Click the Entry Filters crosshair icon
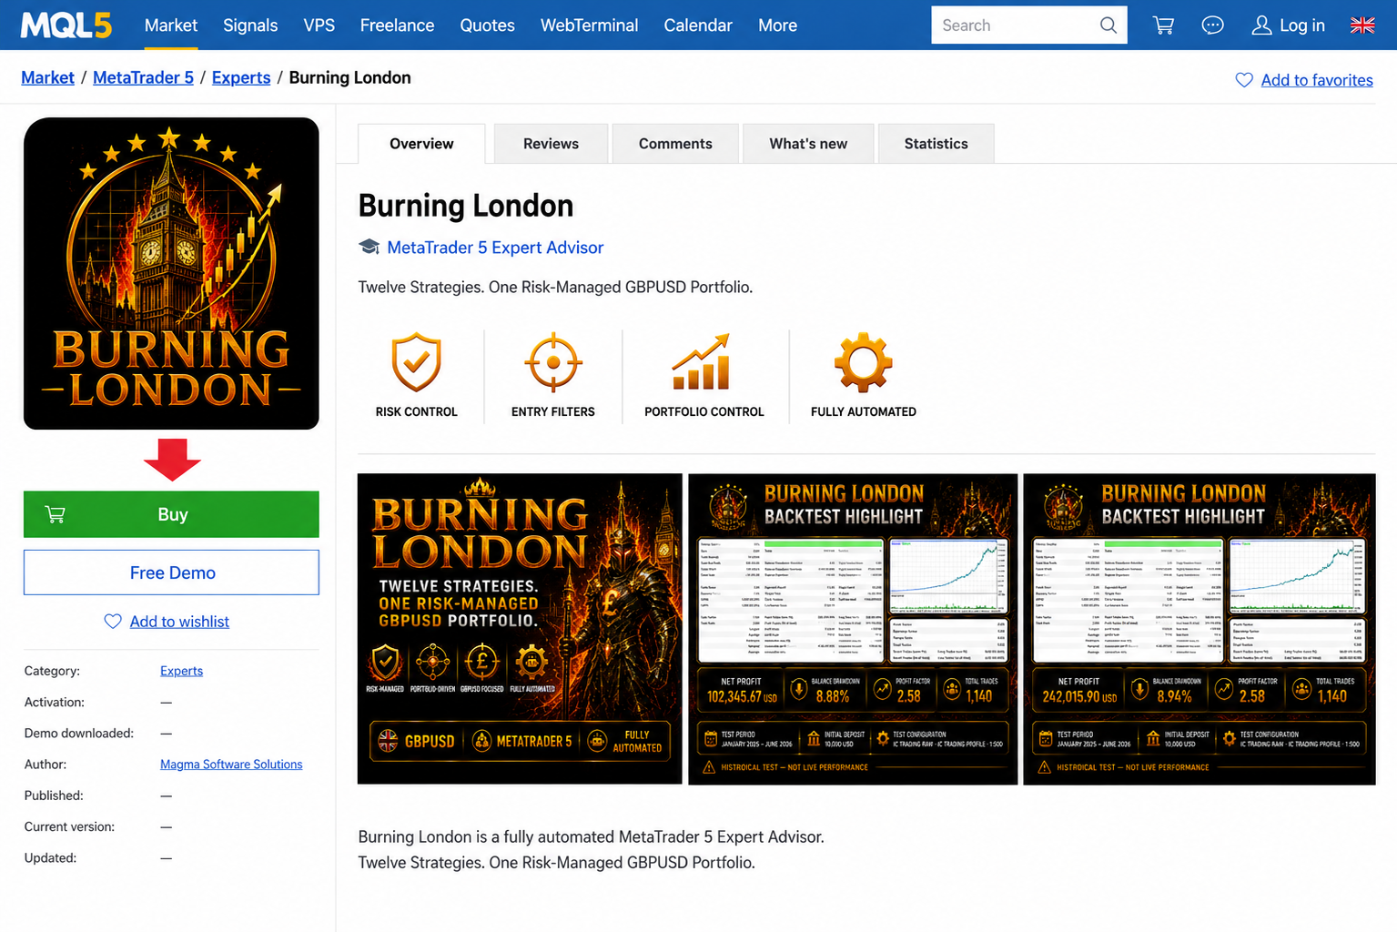The width and height of the screenshot is (1397, 932). [552, 362]
